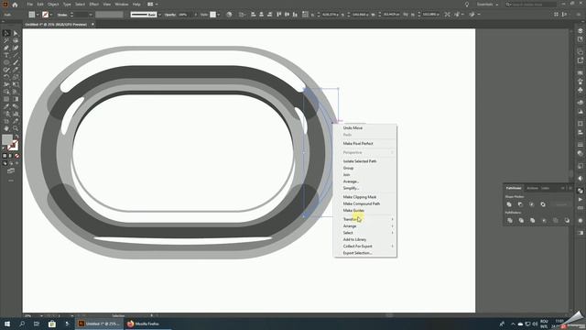Select the Gradient tool

click(x=16, y=99)
